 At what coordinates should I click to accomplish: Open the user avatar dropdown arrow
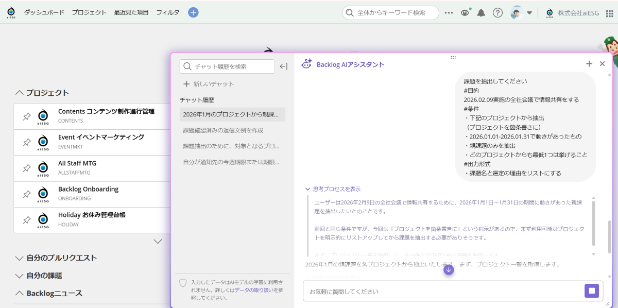coord(528,12)
